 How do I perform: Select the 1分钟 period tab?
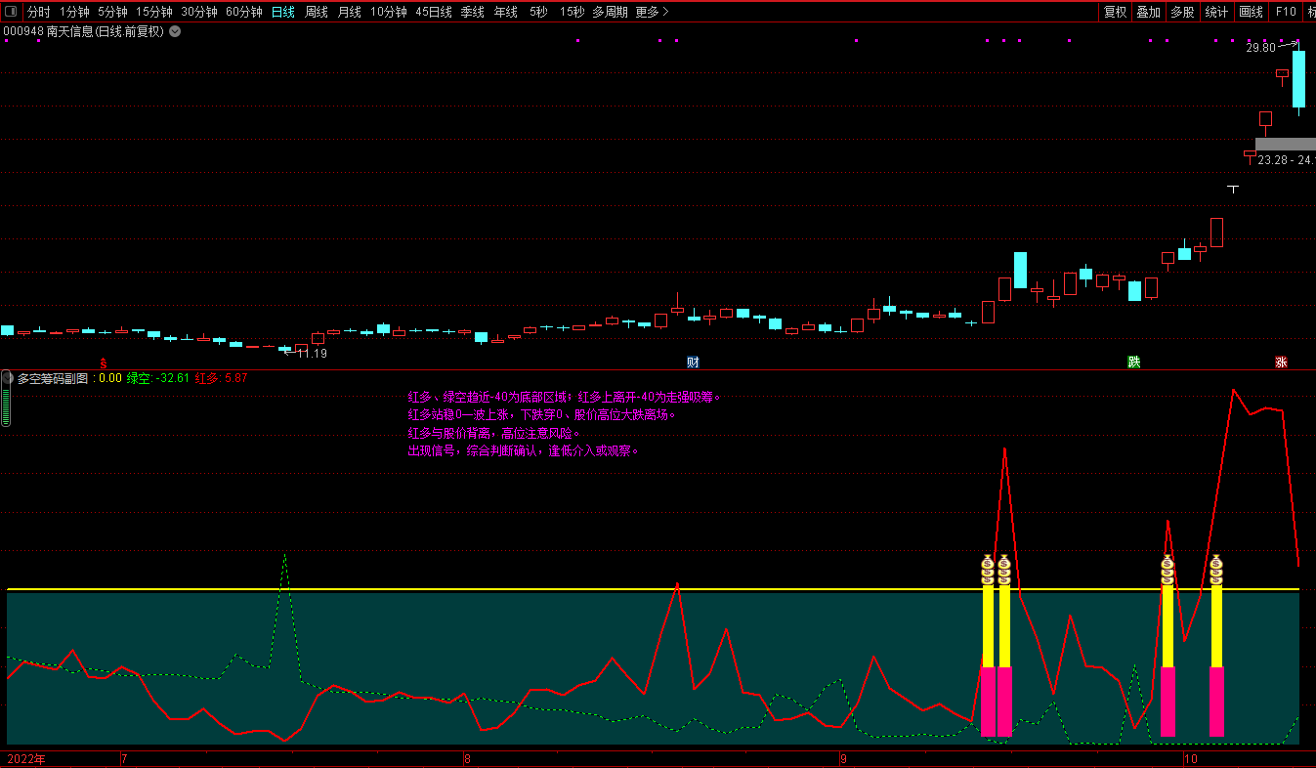tap(74, 12)
